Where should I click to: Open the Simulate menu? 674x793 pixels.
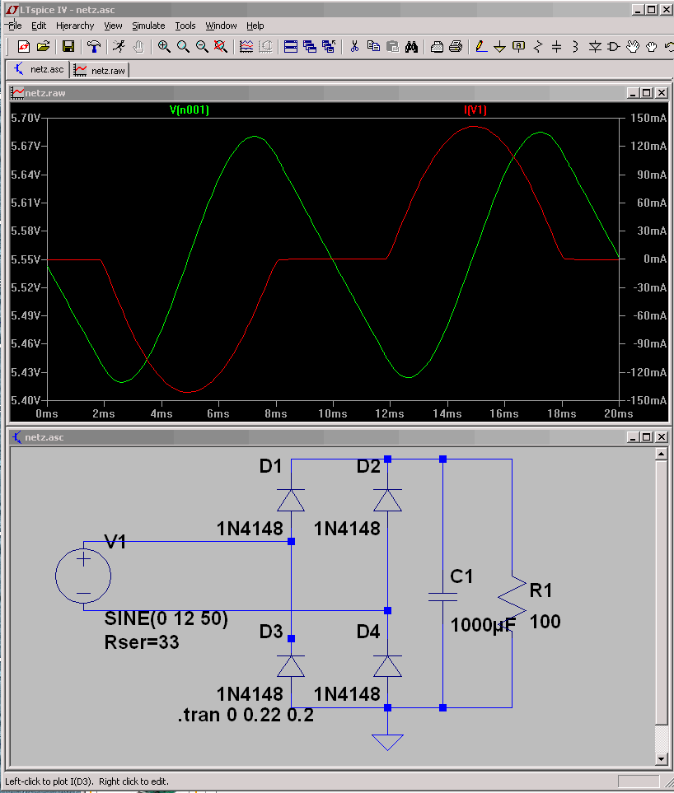tap(148, 26)
